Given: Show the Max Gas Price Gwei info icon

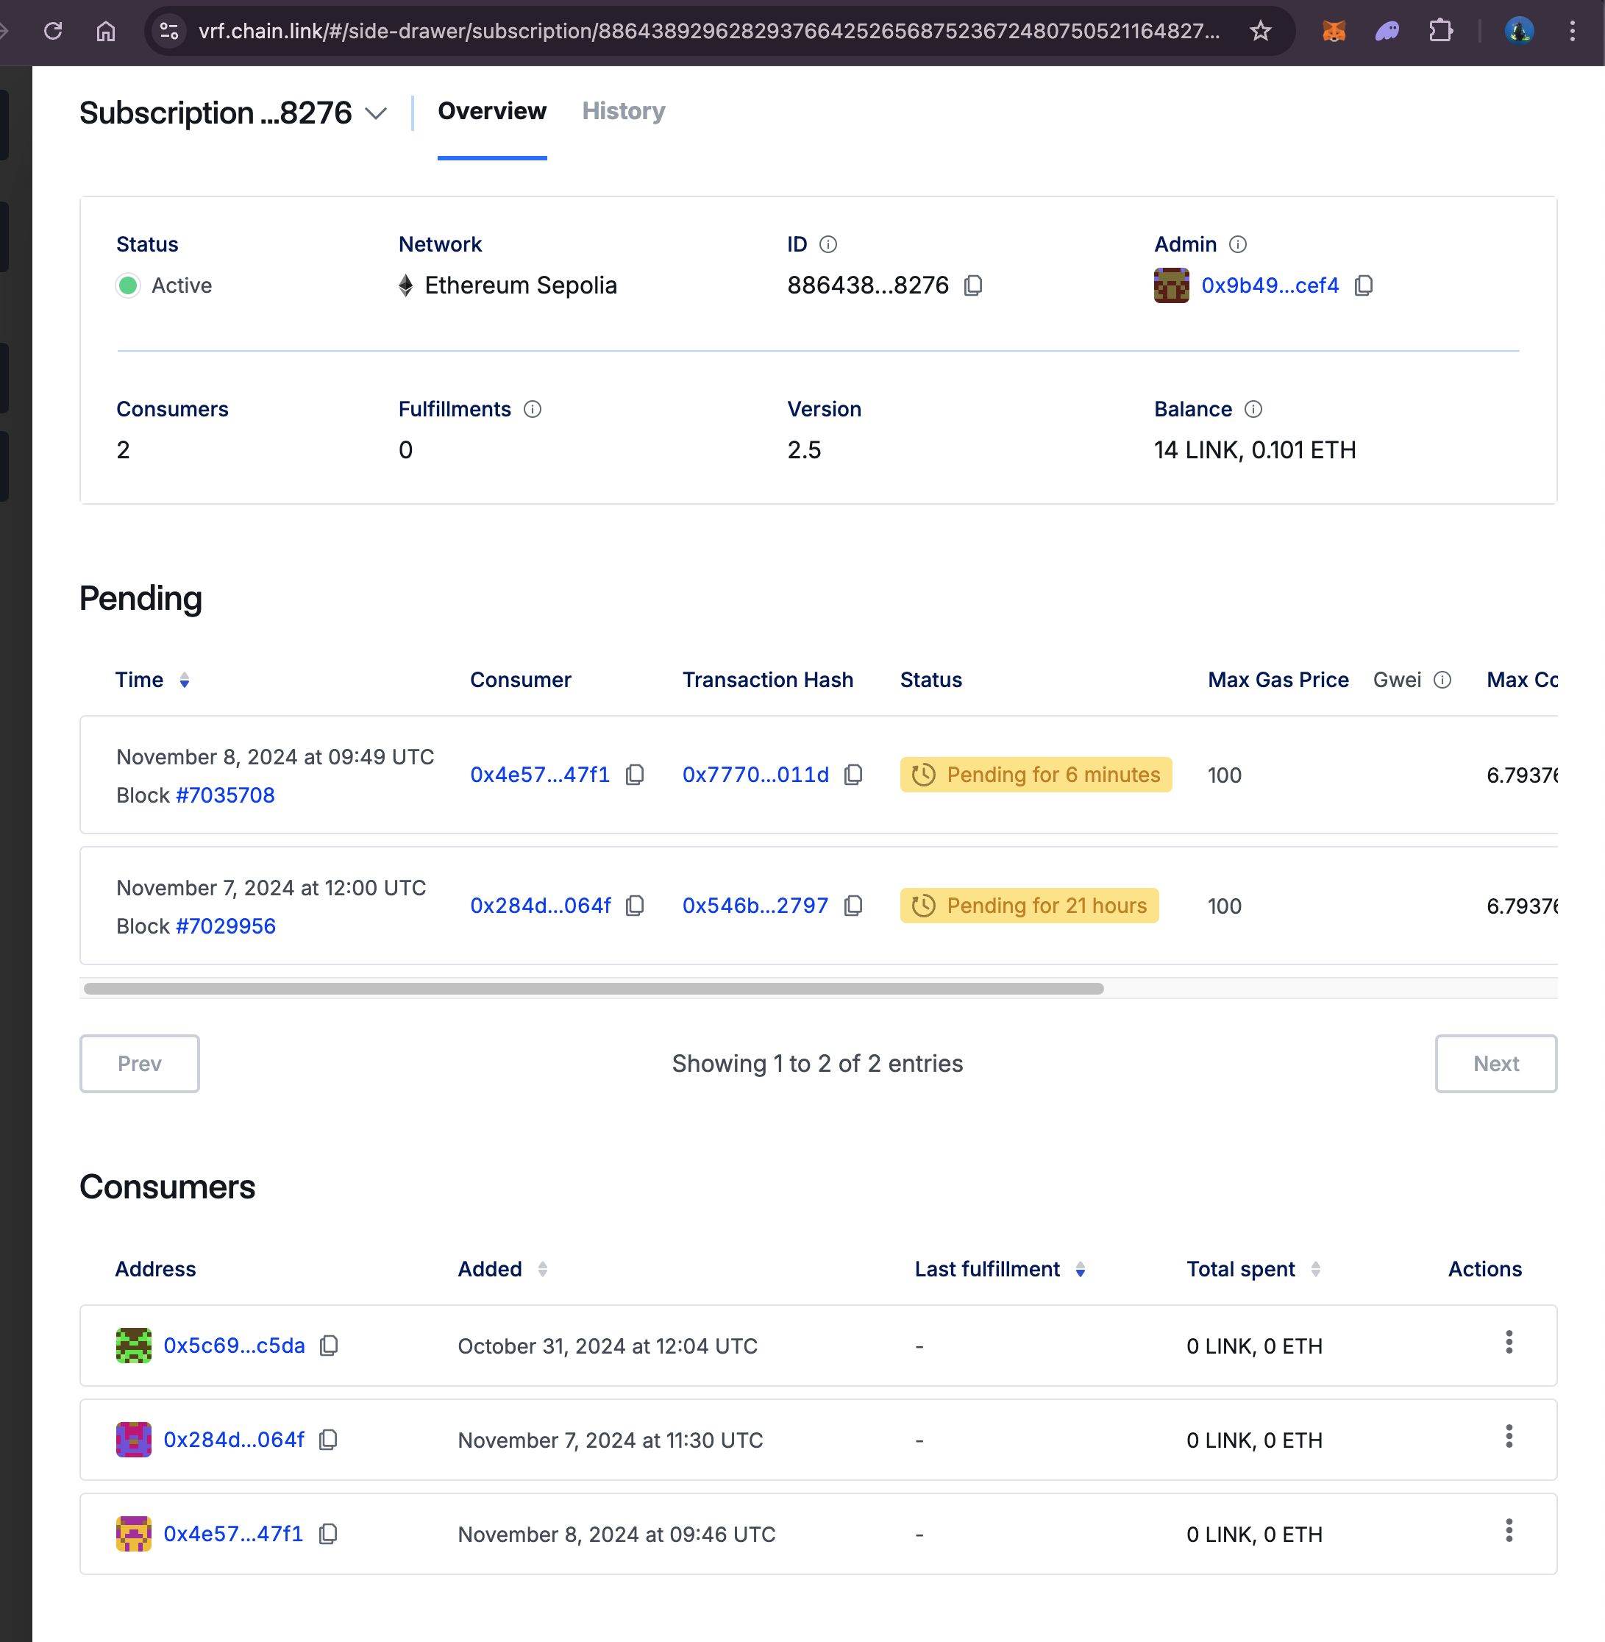Looking at the screenshot, I should point(1442,680).
